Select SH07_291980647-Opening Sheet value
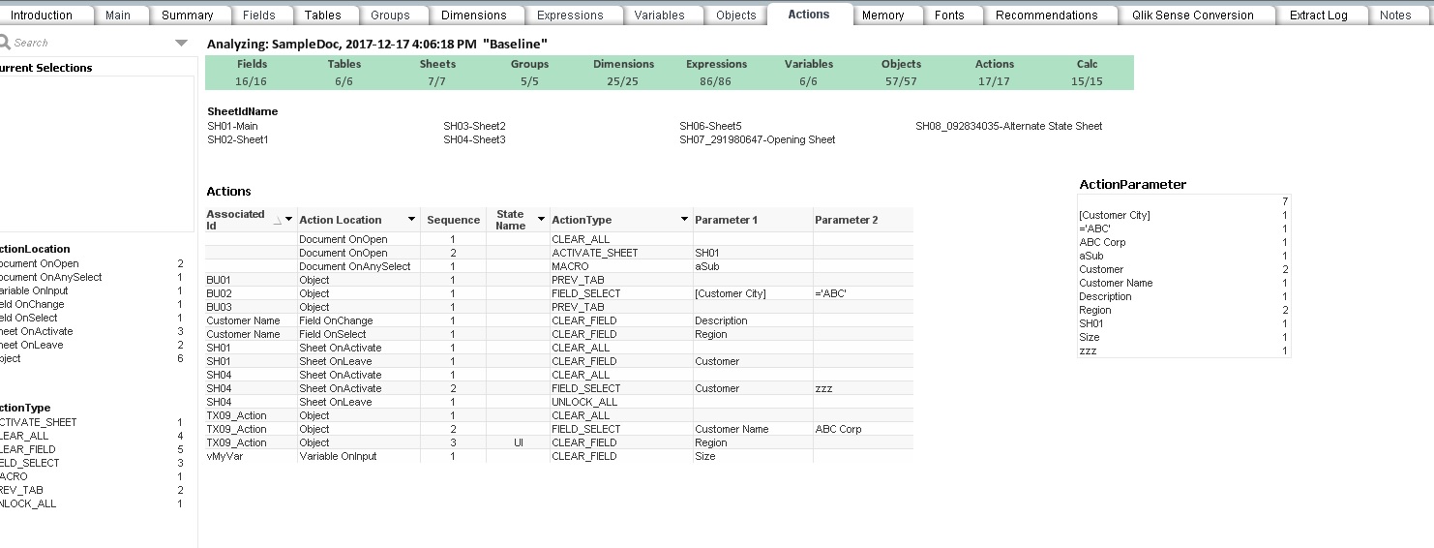The image size is (1434, 548). (x=758, y=139)
